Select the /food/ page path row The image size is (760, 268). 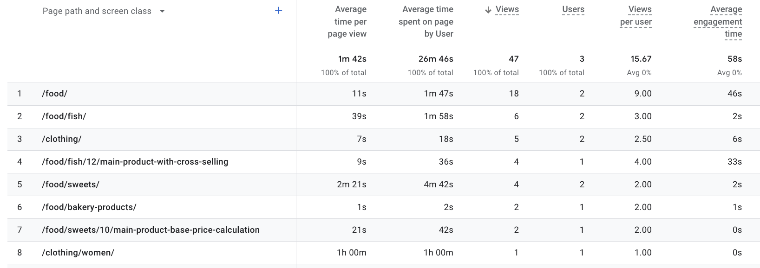click(x=55, y=94)
